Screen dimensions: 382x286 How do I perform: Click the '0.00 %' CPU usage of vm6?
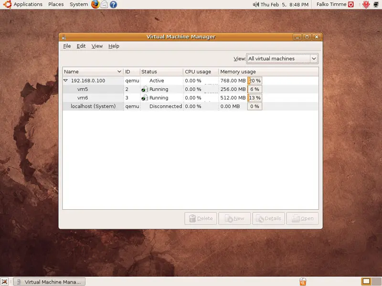tap(193, 98)
